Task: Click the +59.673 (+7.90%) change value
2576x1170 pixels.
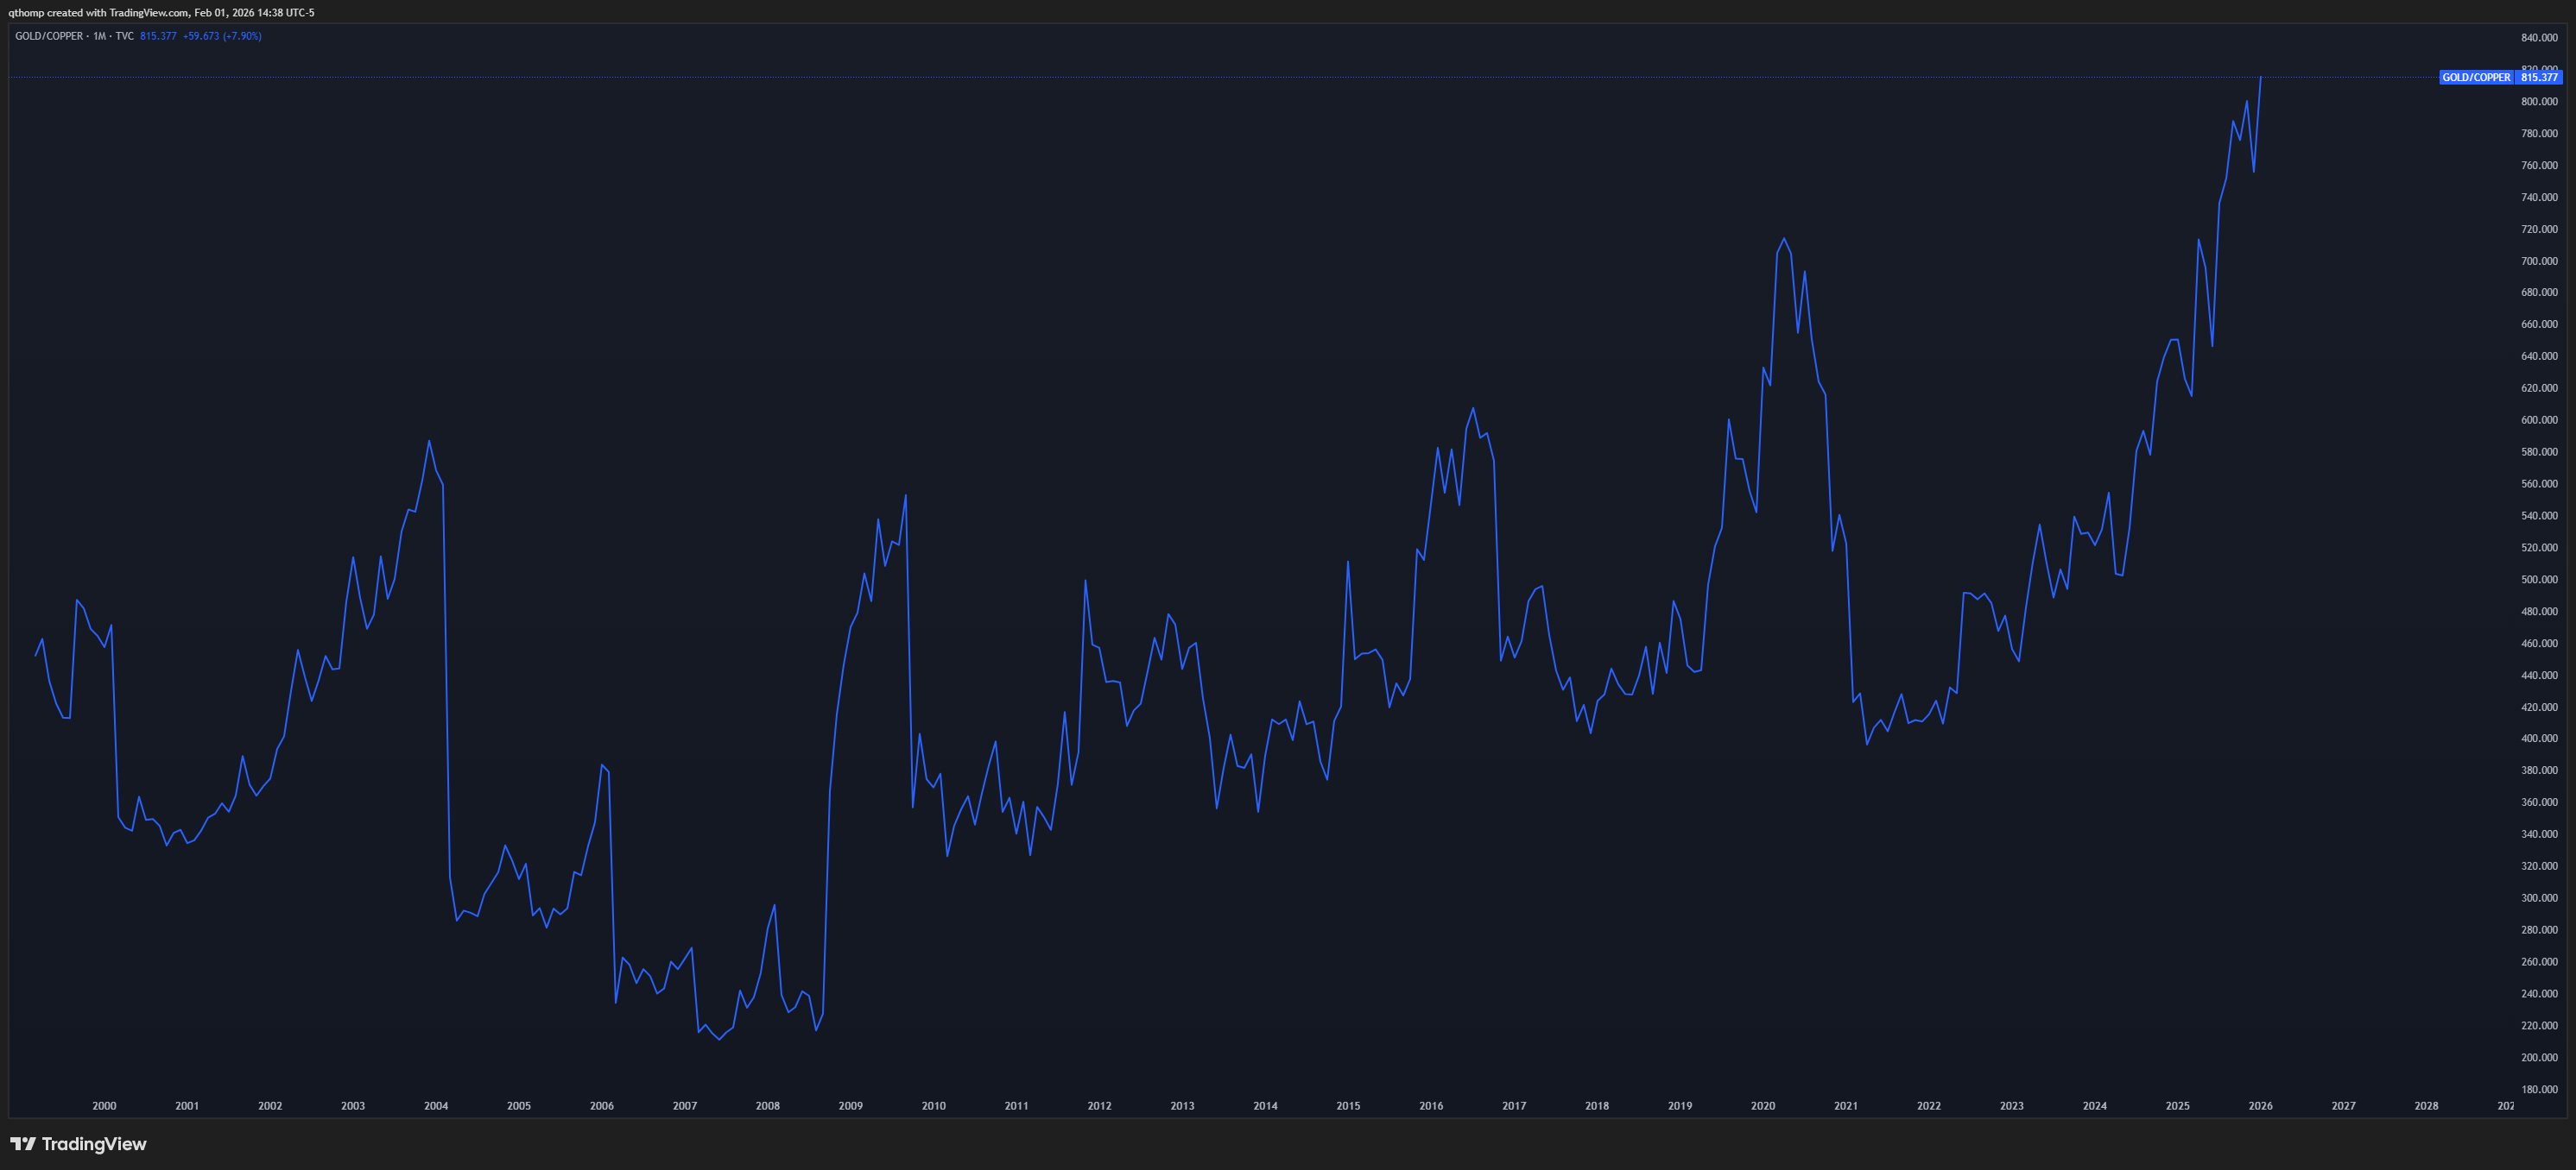Action: click(222, 36)
